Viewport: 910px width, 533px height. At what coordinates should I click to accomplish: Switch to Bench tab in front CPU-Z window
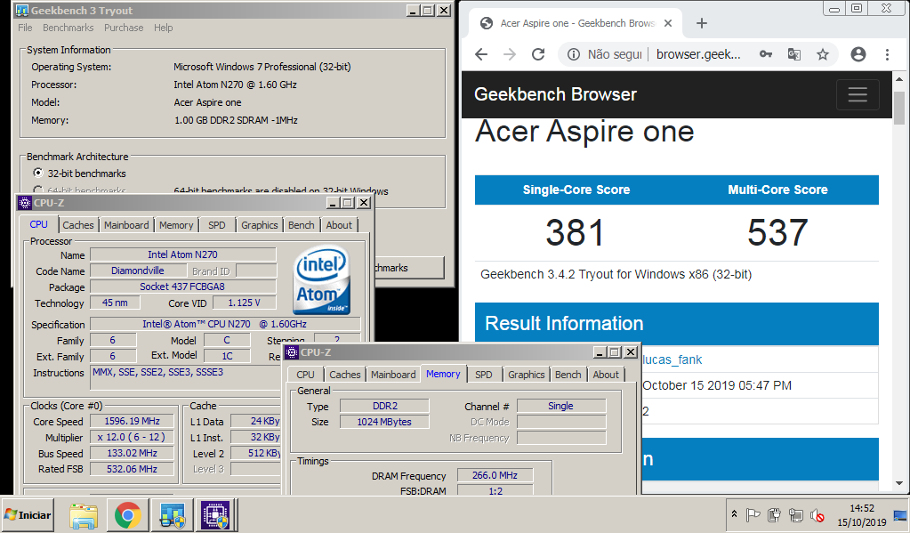[x=568, y=375]
